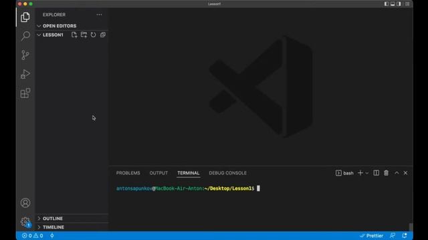Focus the terminal prompt line

coord(188,188)
